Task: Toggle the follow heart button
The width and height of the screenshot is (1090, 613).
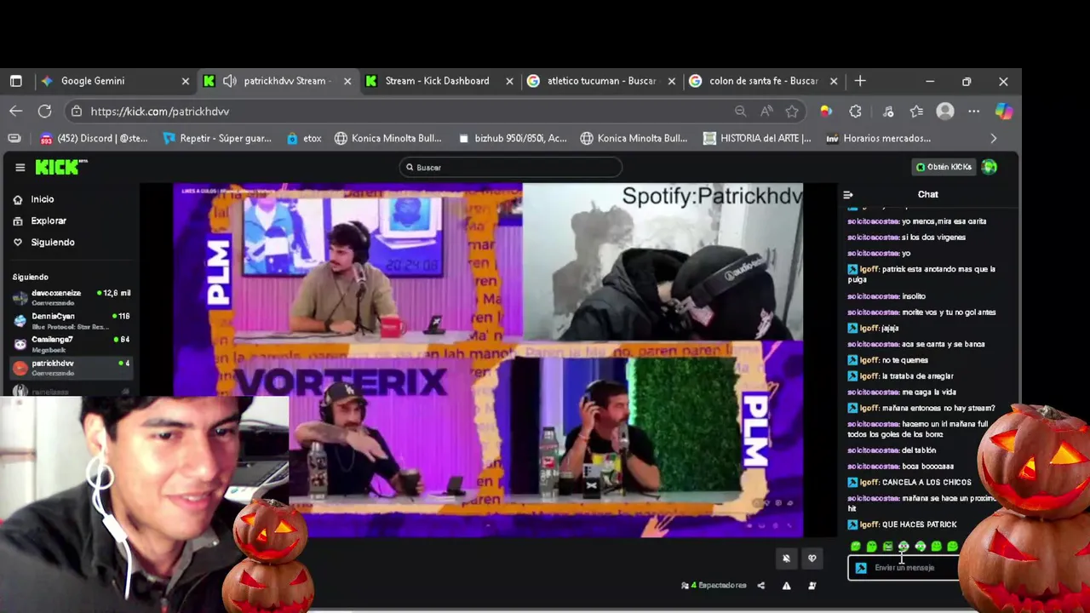Action: (812, 559)
